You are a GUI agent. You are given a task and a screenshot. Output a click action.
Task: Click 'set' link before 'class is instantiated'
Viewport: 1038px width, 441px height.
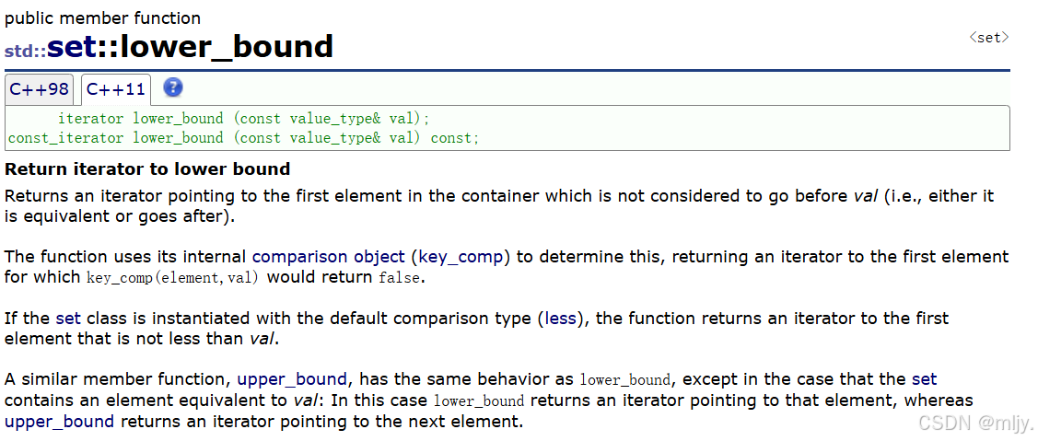point(68,319)
